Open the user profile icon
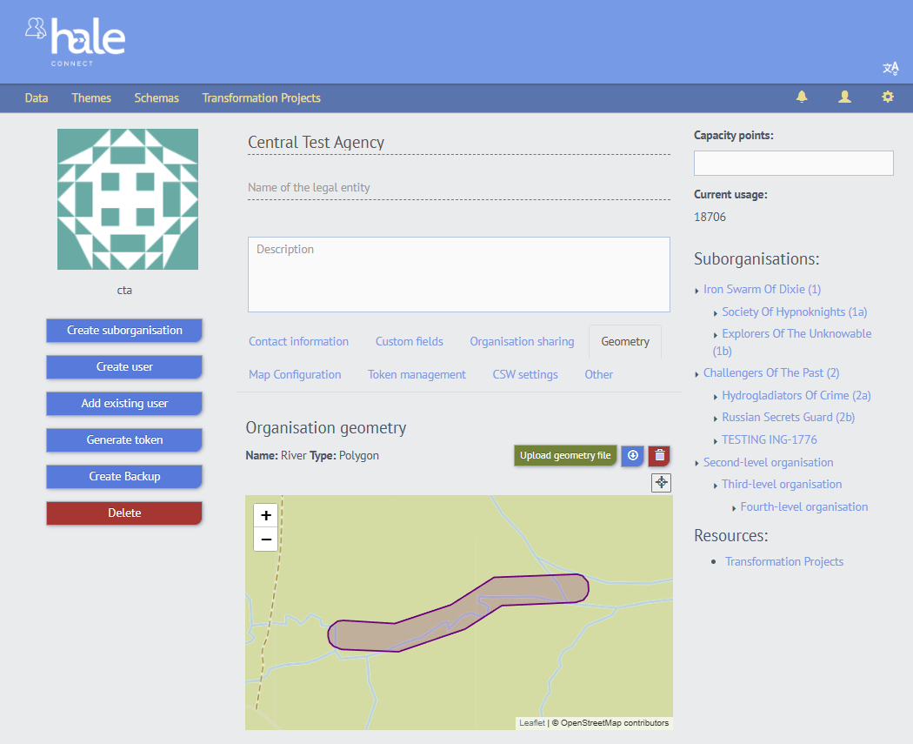This screenshot has height=744, width=913. pos(844,97)
